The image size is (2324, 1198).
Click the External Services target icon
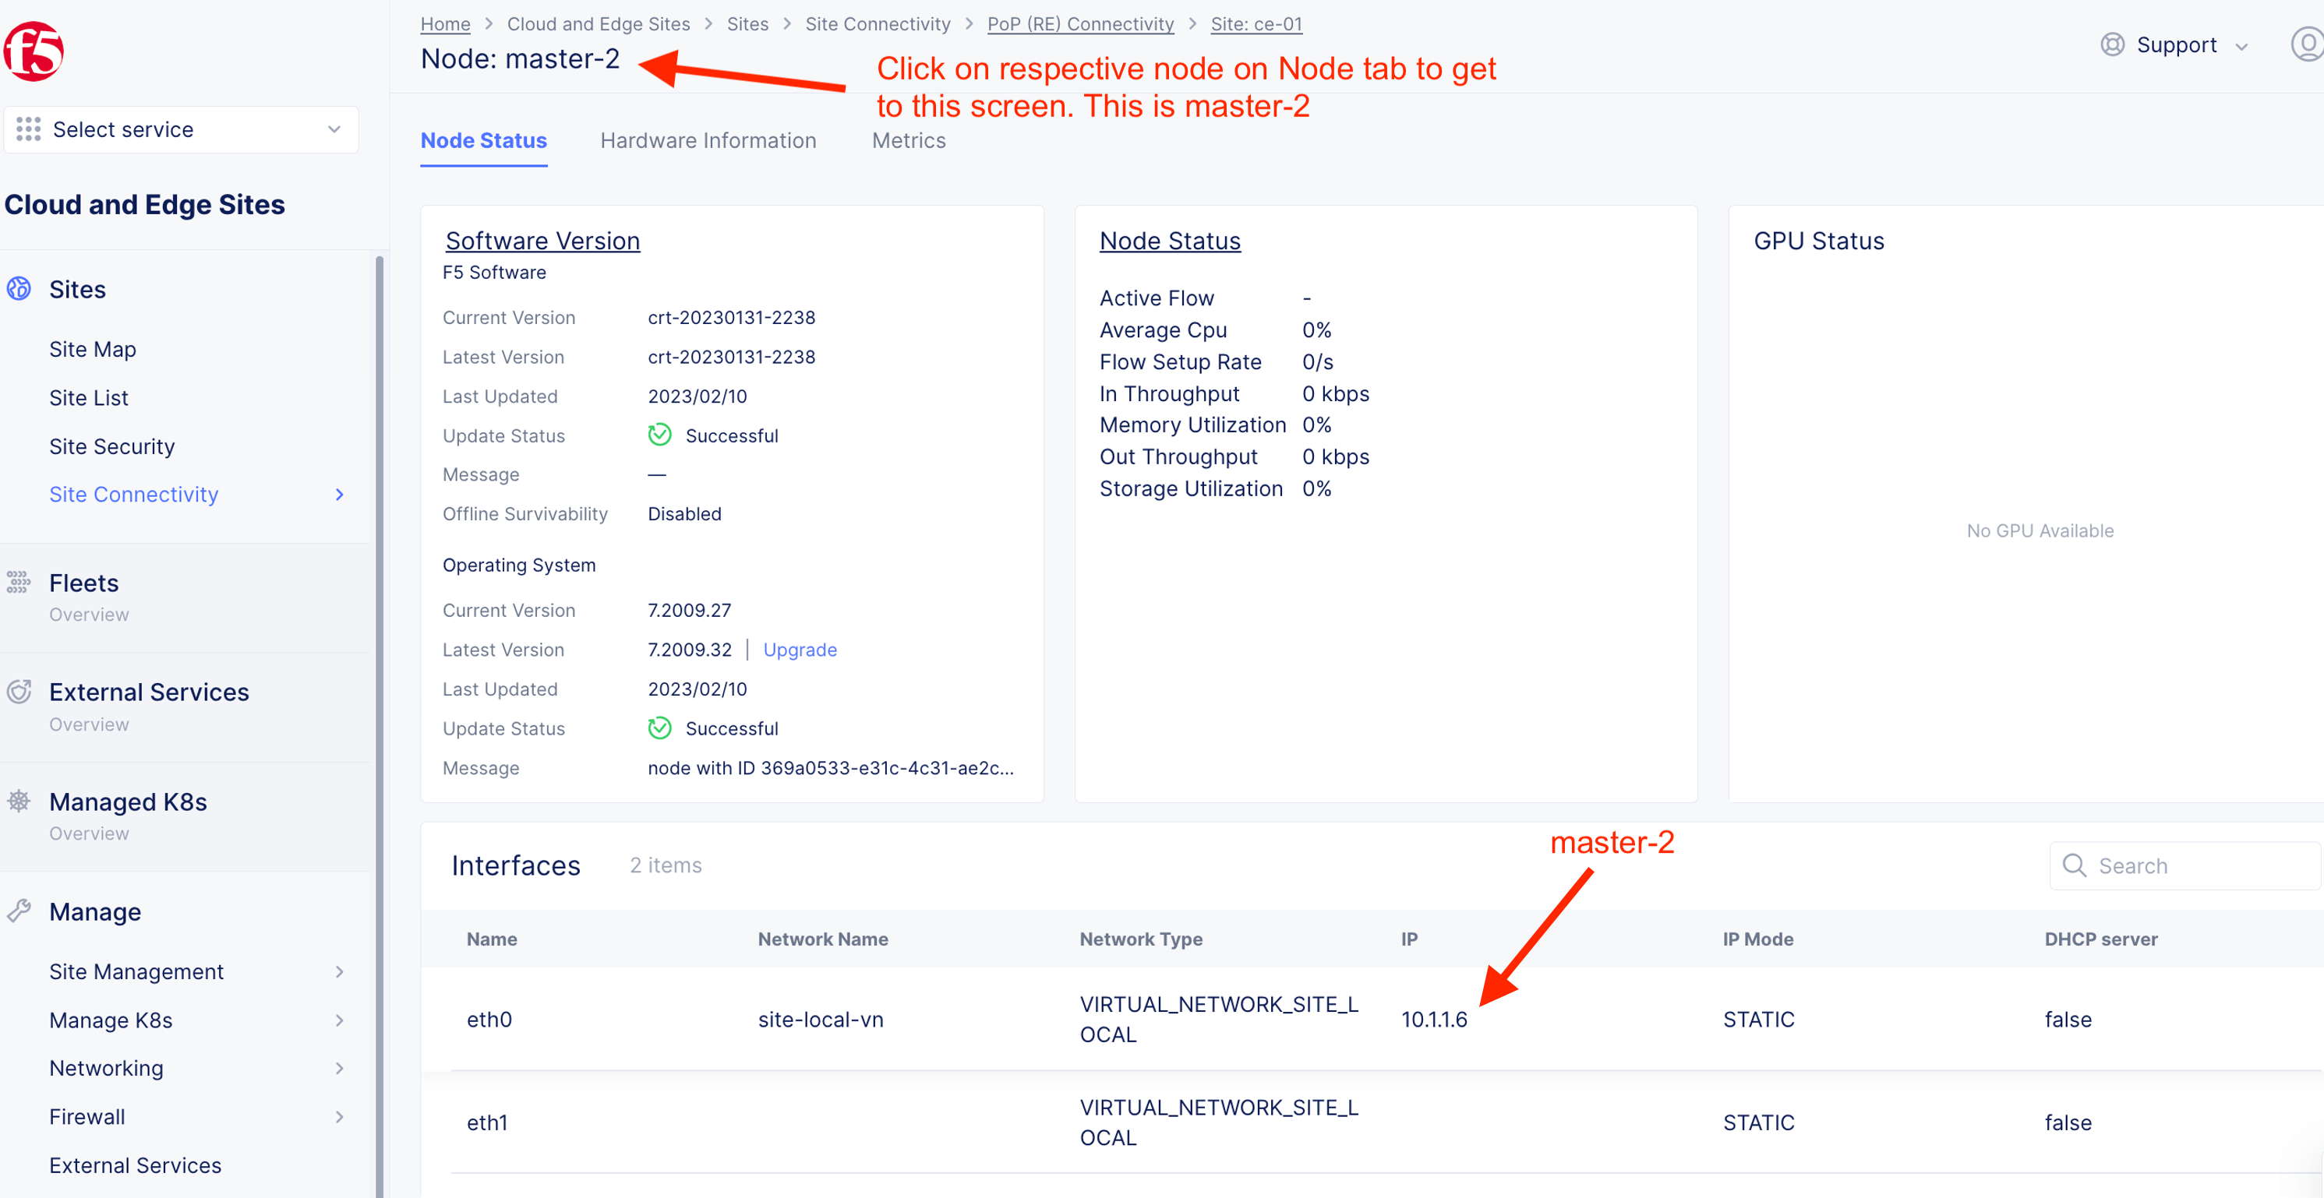tap(19, 692)
